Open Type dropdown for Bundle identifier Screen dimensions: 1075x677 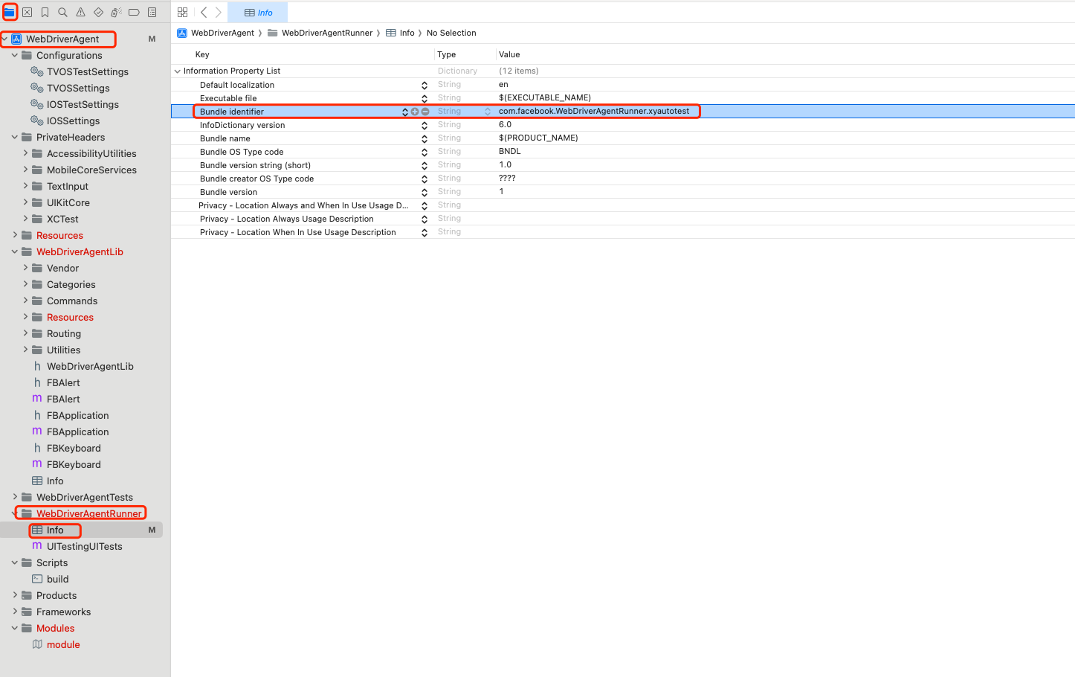(x=488, y=112)
